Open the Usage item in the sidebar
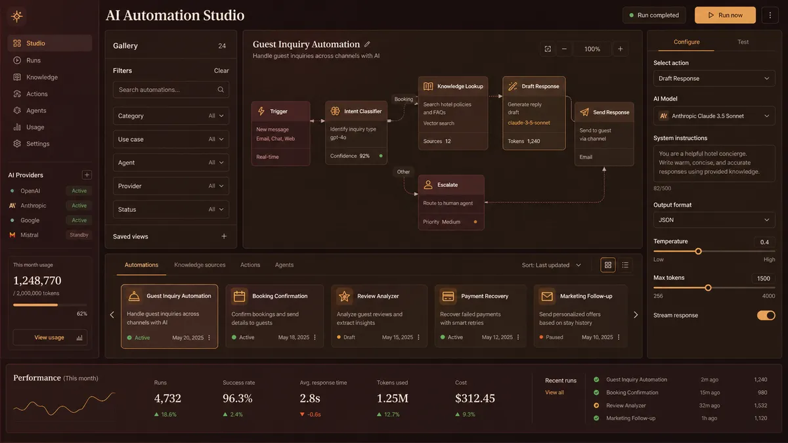 [x=50, y=127]
